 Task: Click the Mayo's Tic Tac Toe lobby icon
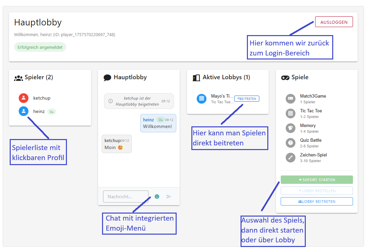[201, 99]
